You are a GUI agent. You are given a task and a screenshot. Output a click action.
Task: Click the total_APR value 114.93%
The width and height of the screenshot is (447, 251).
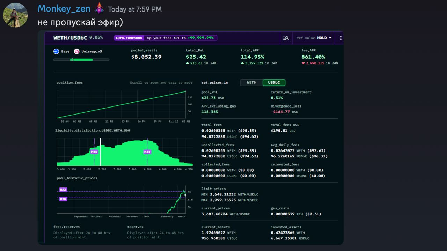pyautogui.click(x=252, y=57)
